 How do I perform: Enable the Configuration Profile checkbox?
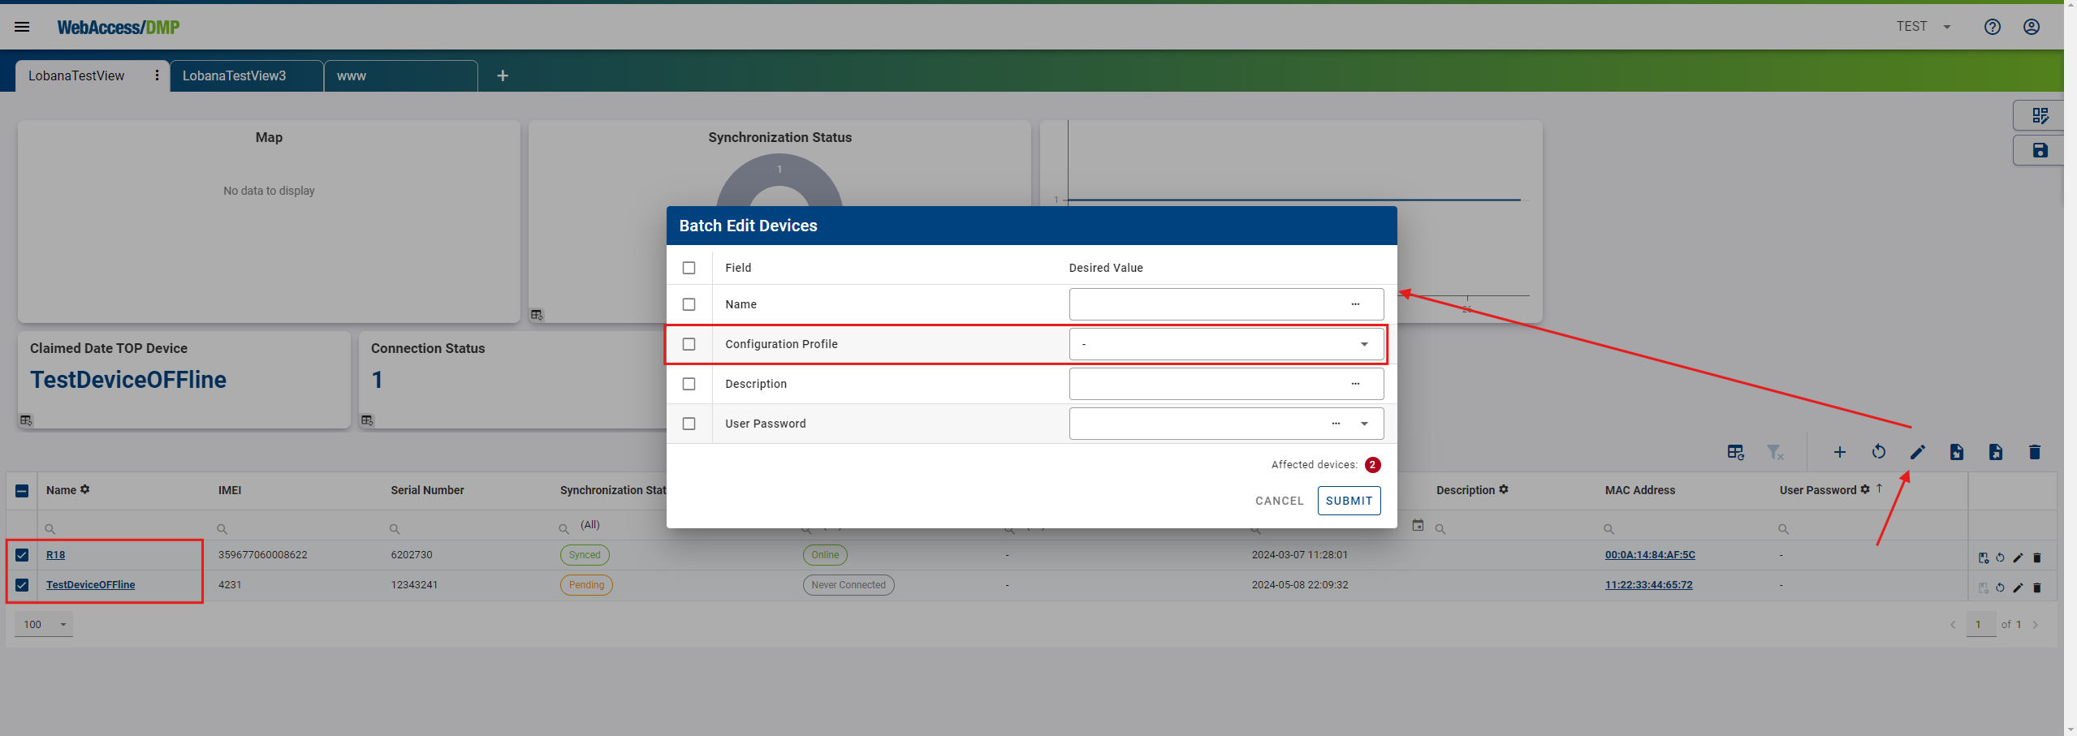[689, 343]
